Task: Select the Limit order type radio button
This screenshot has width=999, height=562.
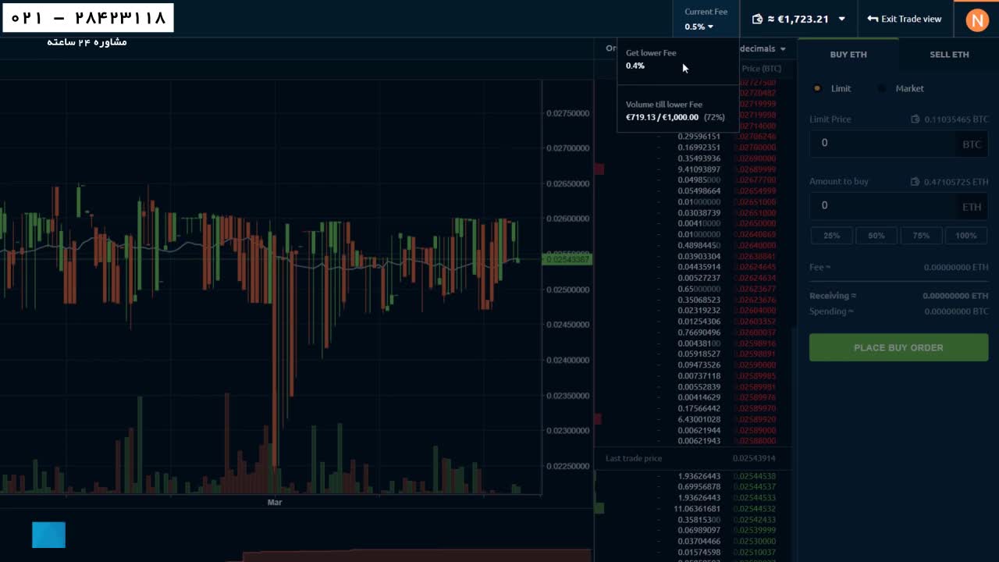Action: [817, 88]
